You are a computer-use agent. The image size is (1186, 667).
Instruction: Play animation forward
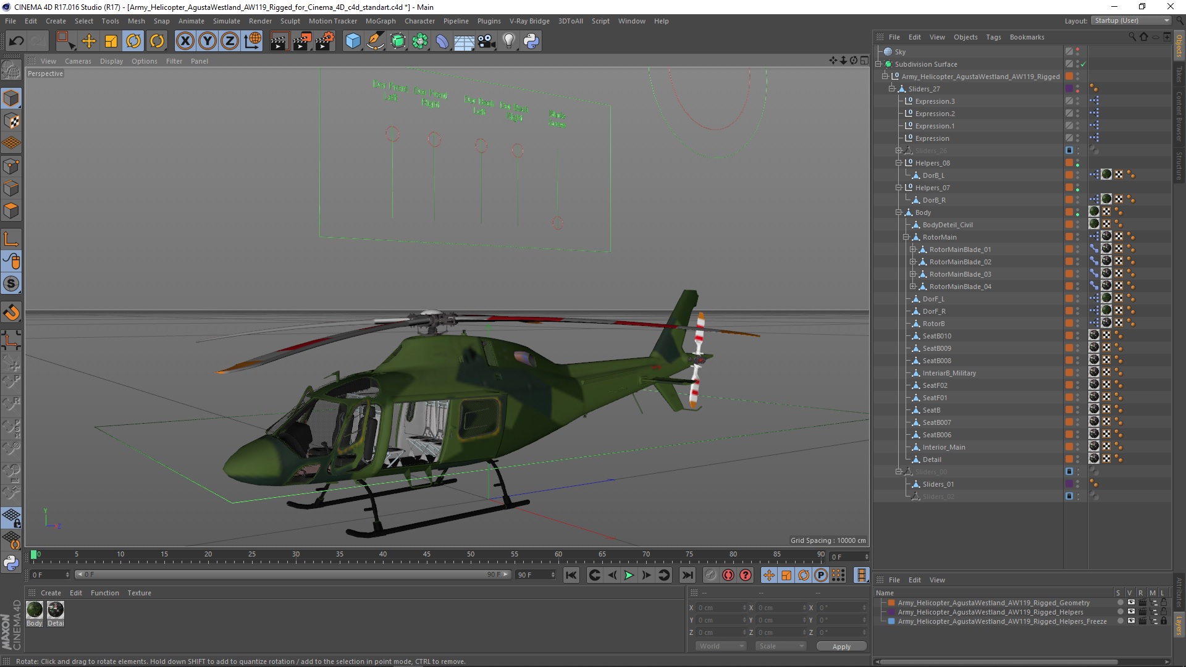[629, 575]
